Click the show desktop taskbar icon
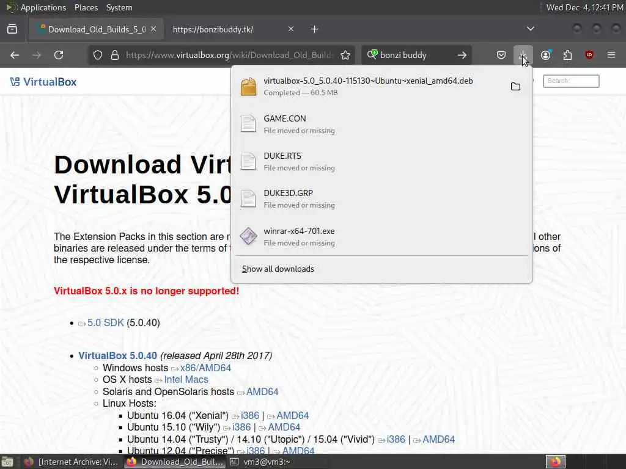Screen dimensions: 626x469 click(x=7, y=462)
